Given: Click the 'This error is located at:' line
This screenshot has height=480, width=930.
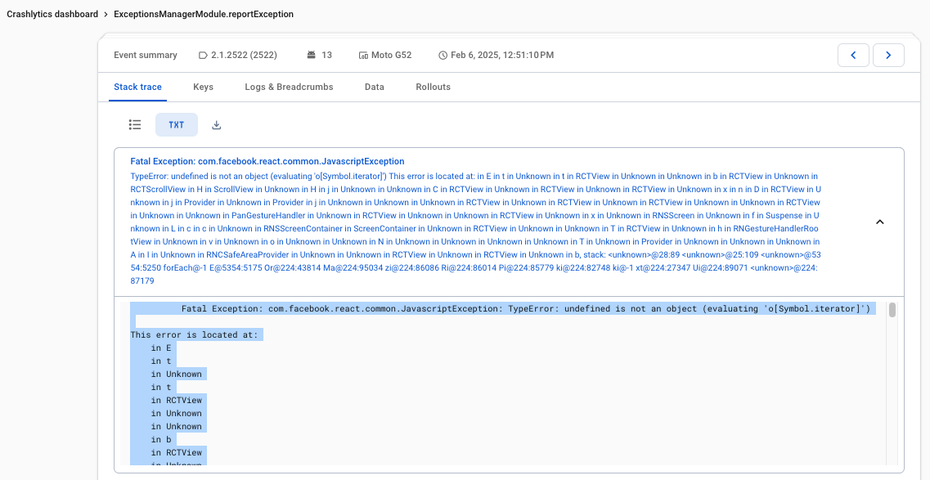Looking at the screenshot, I should coord(195,335).
